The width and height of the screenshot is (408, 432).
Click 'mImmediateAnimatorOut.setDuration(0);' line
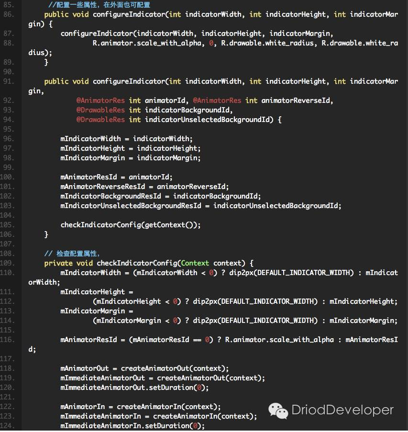point(134,388)
